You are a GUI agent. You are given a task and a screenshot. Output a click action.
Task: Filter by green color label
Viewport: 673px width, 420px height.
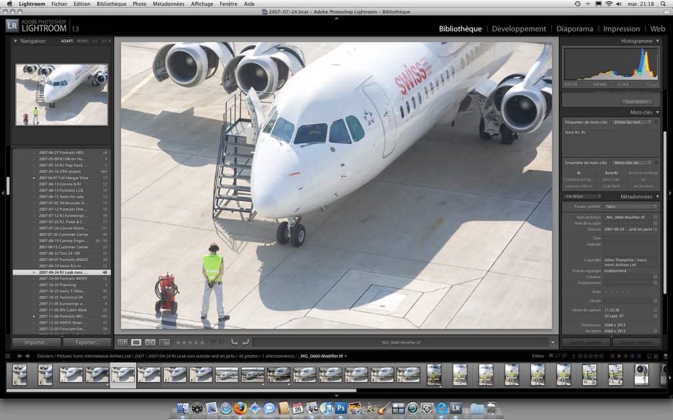coord(626,356)
